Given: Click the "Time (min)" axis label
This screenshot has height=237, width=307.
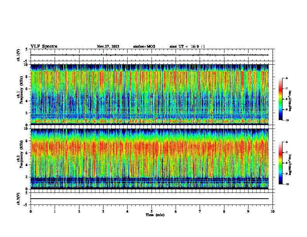Looking at the screenshot, I should [155, 215].
